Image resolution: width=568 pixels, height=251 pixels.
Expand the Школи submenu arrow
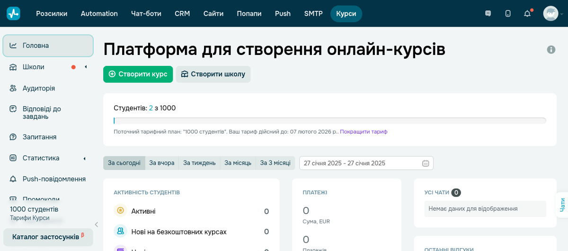[x=86, y=67]
